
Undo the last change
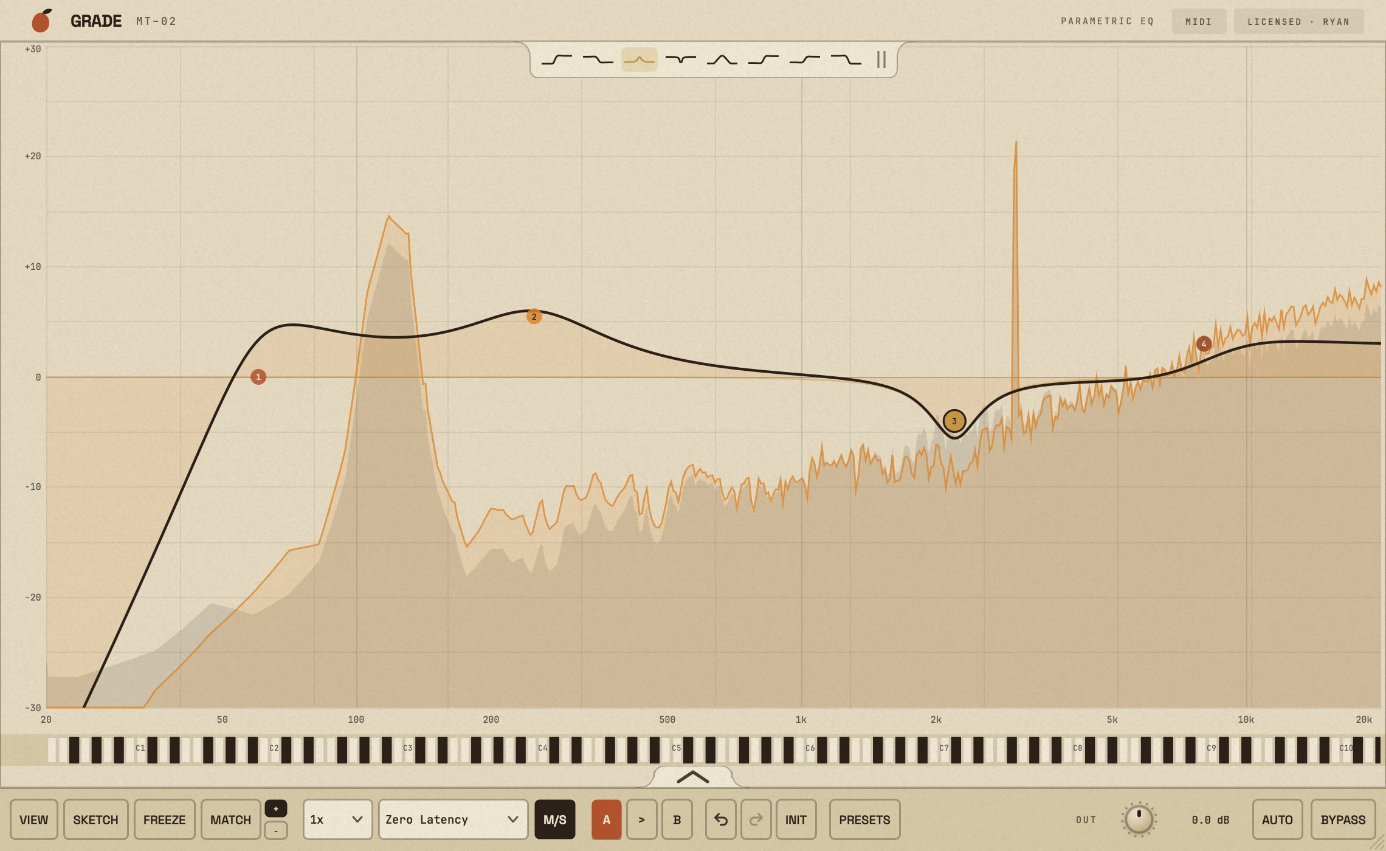click(721, 819)
